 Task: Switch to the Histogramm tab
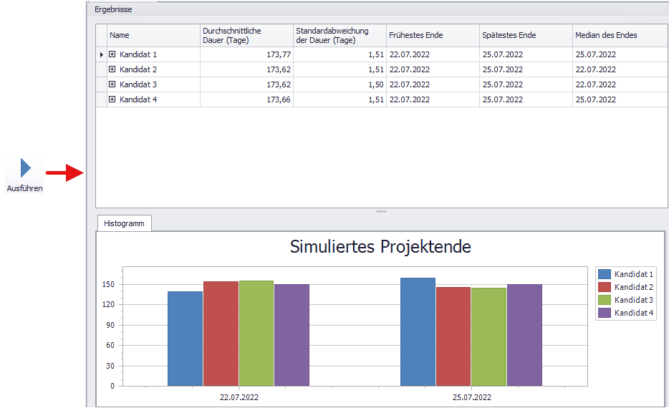click(x=124, y=223)
